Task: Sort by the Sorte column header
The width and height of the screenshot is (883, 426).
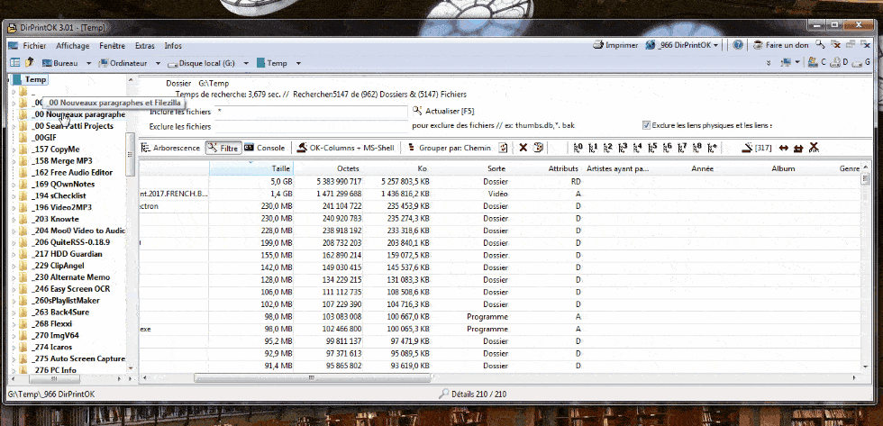Action: (496, 168)
